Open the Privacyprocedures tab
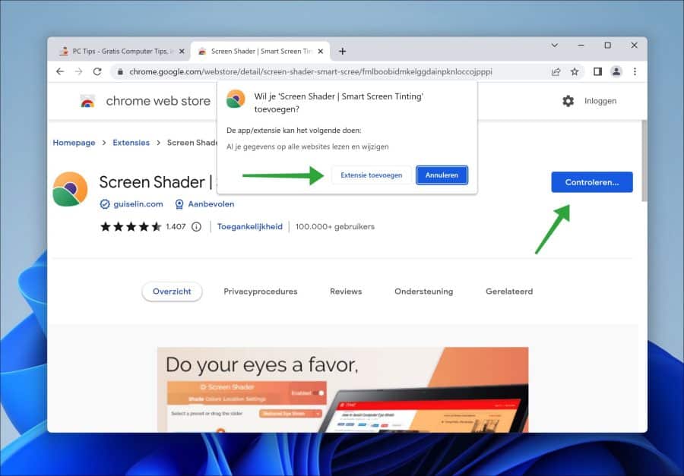The width and height of the screenshot is (684, 476). tap(261, 292)
